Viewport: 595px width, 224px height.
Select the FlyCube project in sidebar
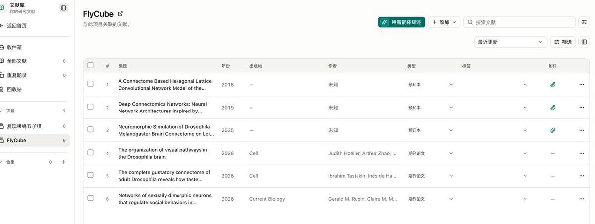[35, 140]
